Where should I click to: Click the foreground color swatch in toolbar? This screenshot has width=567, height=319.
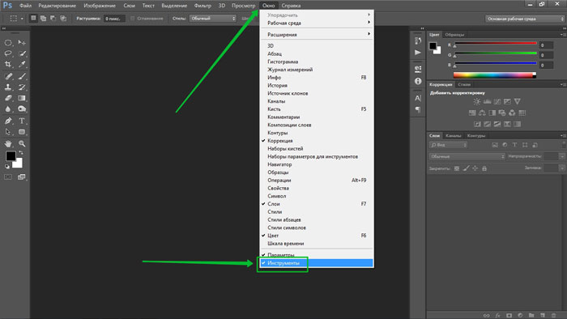(x=11, y=156)
